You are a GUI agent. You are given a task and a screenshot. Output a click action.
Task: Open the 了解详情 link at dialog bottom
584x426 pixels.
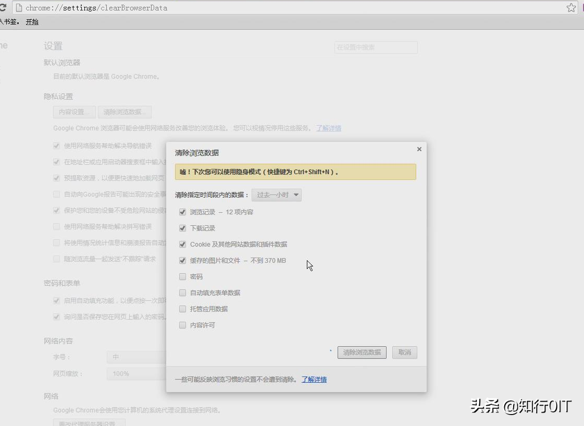[315, 379]
